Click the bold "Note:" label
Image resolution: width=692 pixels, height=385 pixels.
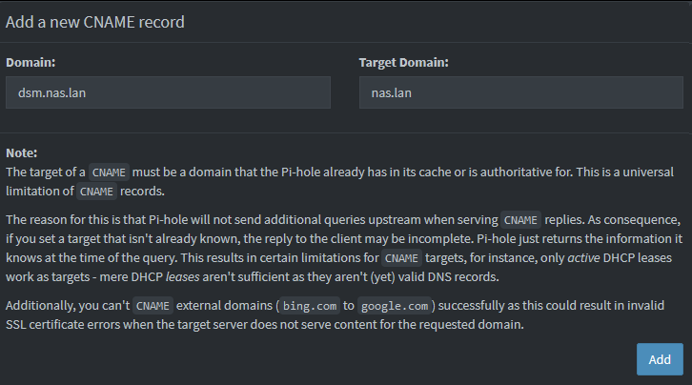pos(21,152)
